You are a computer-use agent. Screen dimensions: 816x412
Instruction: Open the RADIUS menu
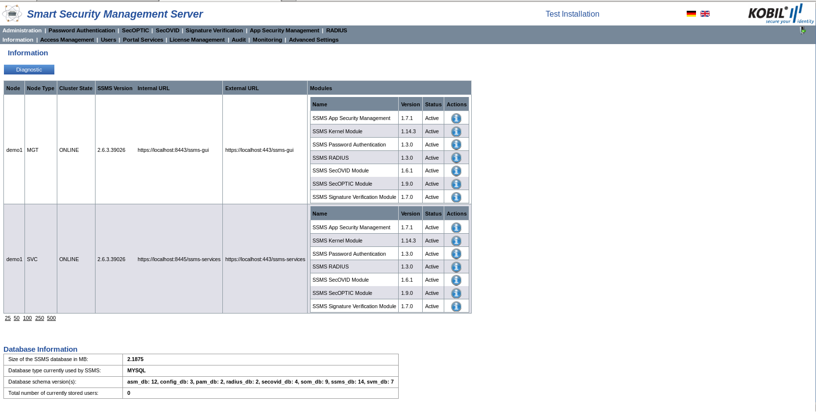[336, 30]
